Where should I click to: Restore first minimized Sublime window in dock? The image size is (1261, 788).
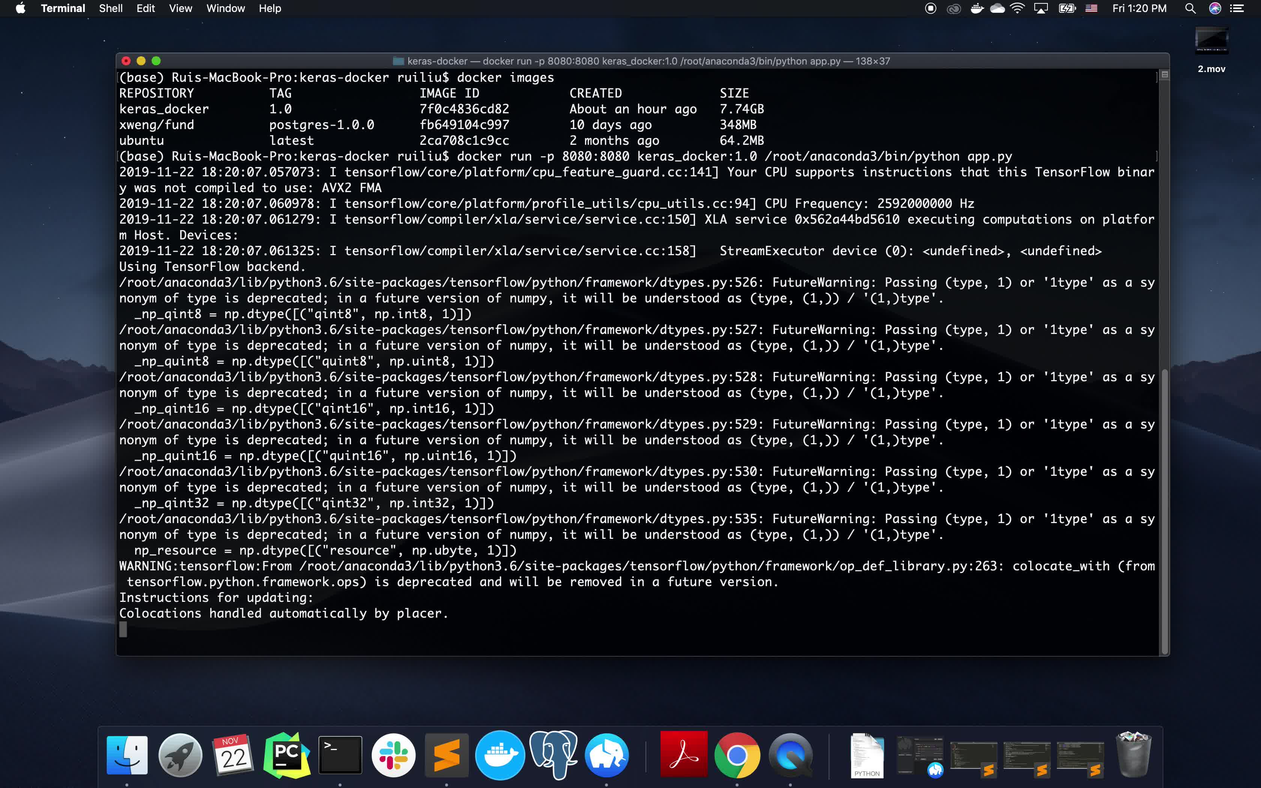[x=974, y=757]
